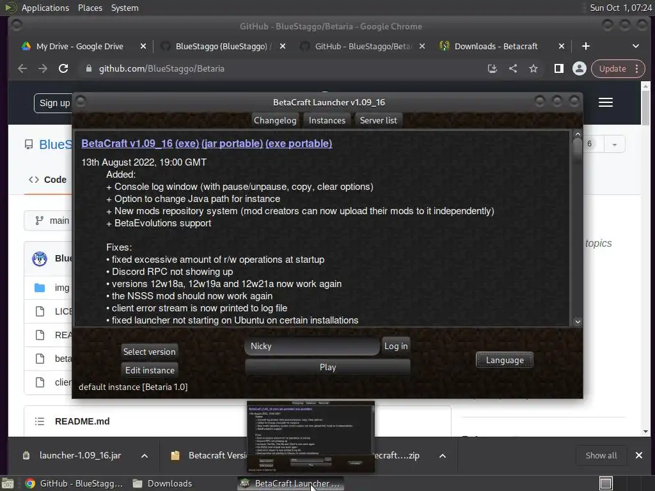The width and height of the screenshot is (655, 491).
Task: Click the Log in button
Action: (x=395, y=346)
